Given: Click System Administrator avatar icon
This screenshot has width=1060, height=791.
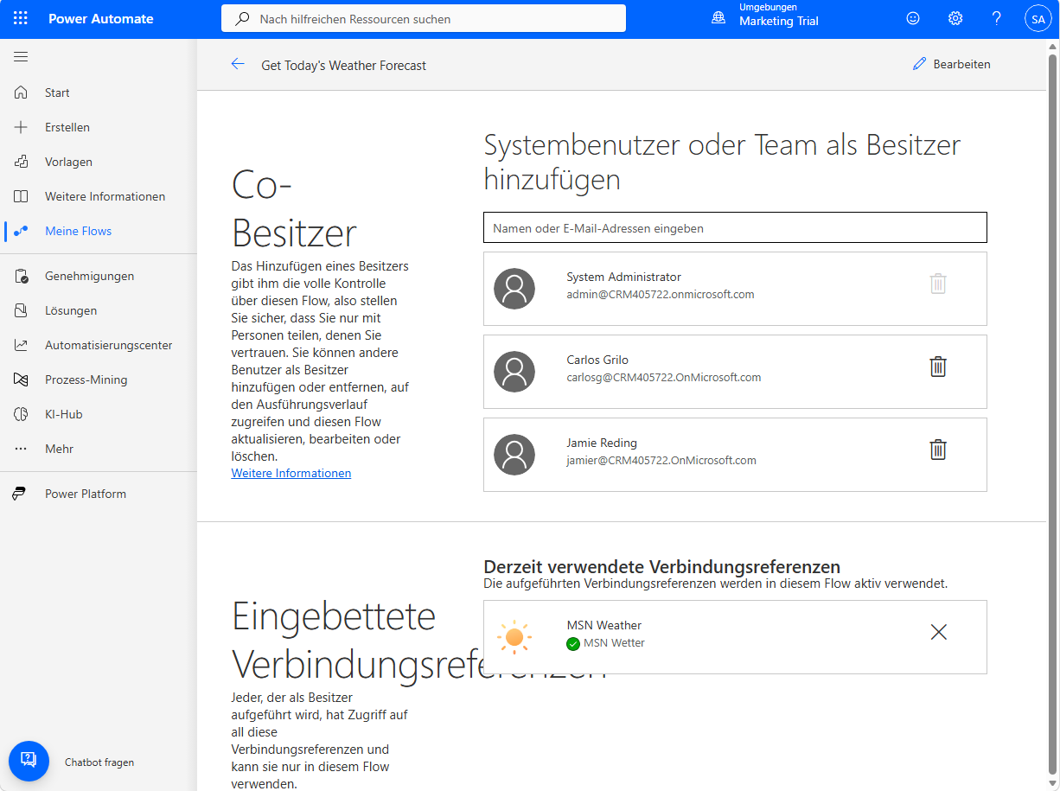Looking at the screenshot, I should tap(514, 289).
